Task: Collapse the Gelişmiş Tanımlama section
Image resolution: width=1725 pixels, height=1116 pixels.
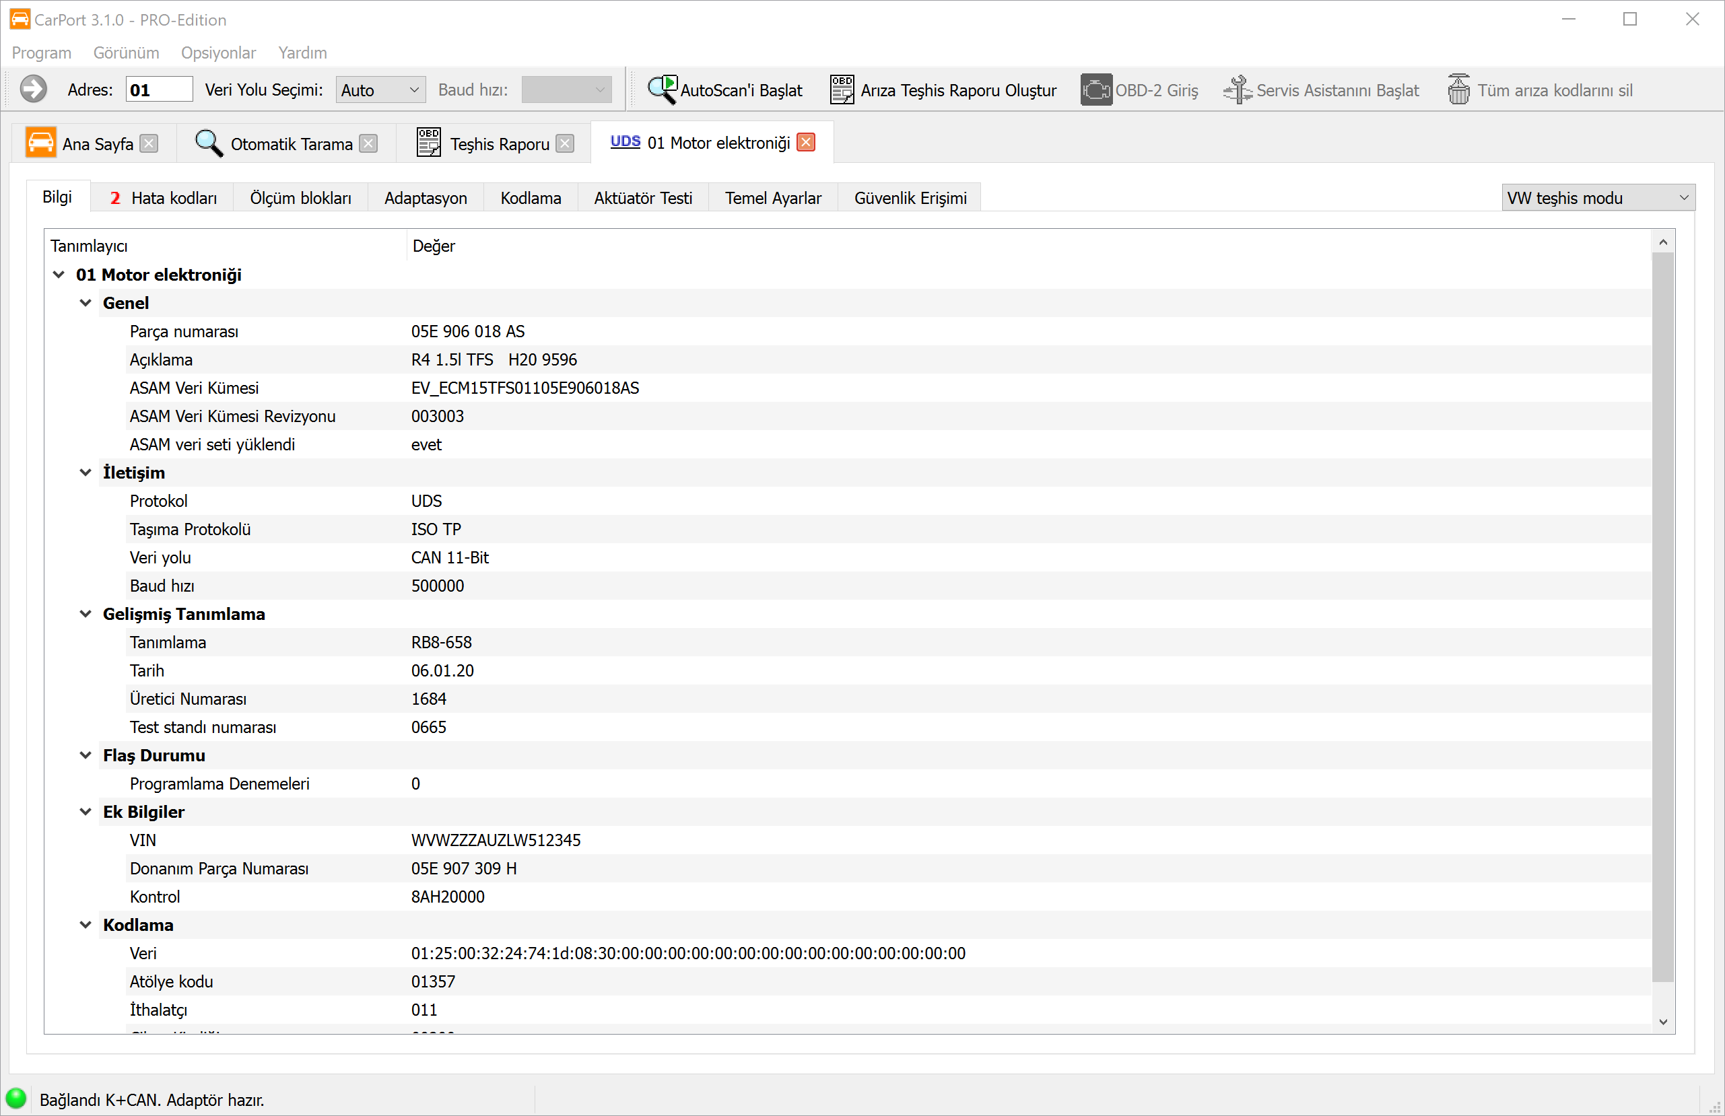Action: [x=86, y=614]
